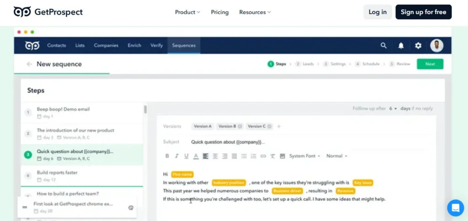Click the 'Industry position' placeholder tag
This screenshot has height=221, width=468.
click(229, 183)
